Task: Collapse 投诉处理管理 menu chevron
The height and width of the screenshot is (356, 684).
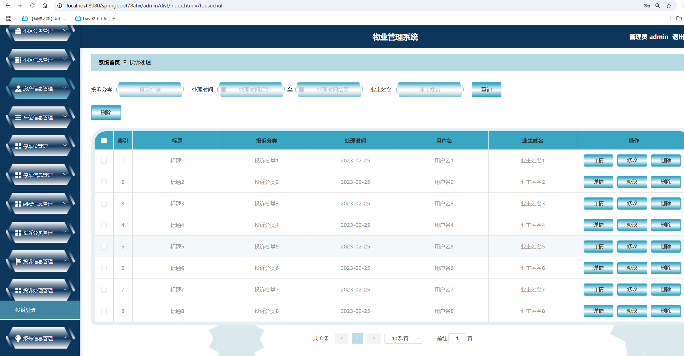Action: 65,289
